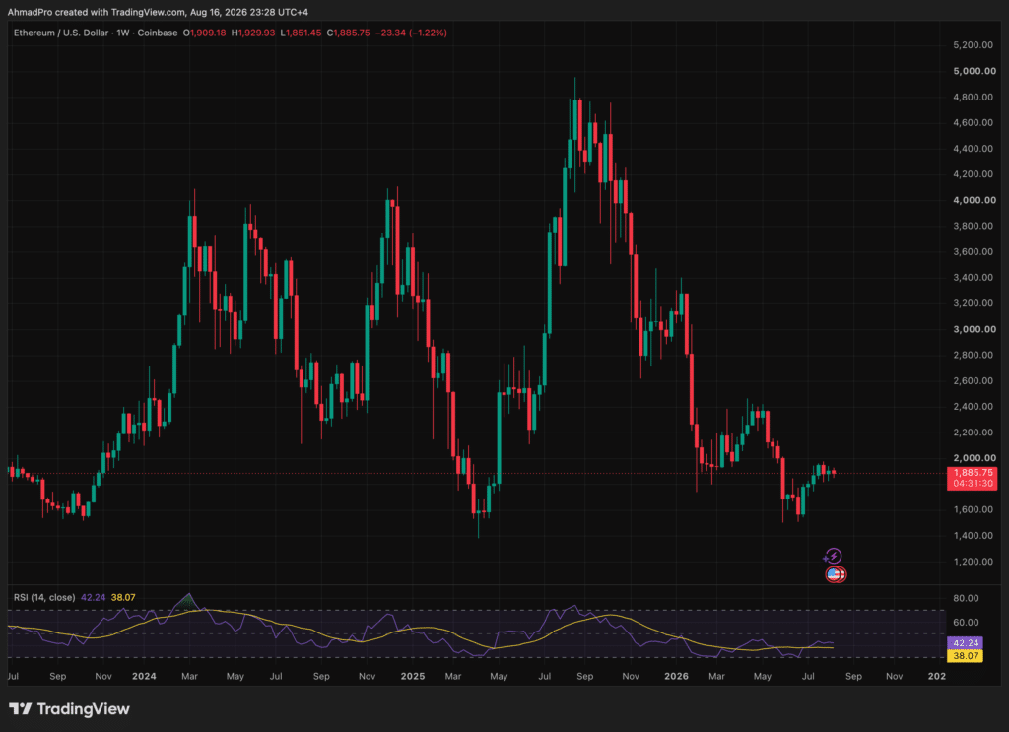The image size is (1009, 732).
Task: Click the US flag economic event icon
Action: pos(836,574)
